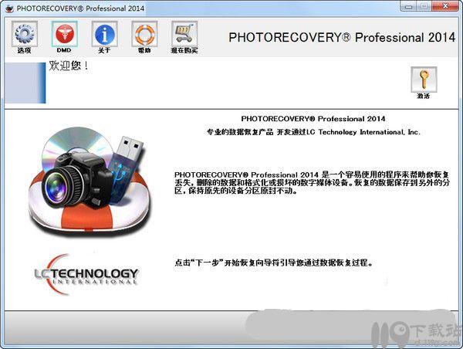The image size is (463, 349).
Task: Click the LC Technology International logo
Action: coord(86,274)
